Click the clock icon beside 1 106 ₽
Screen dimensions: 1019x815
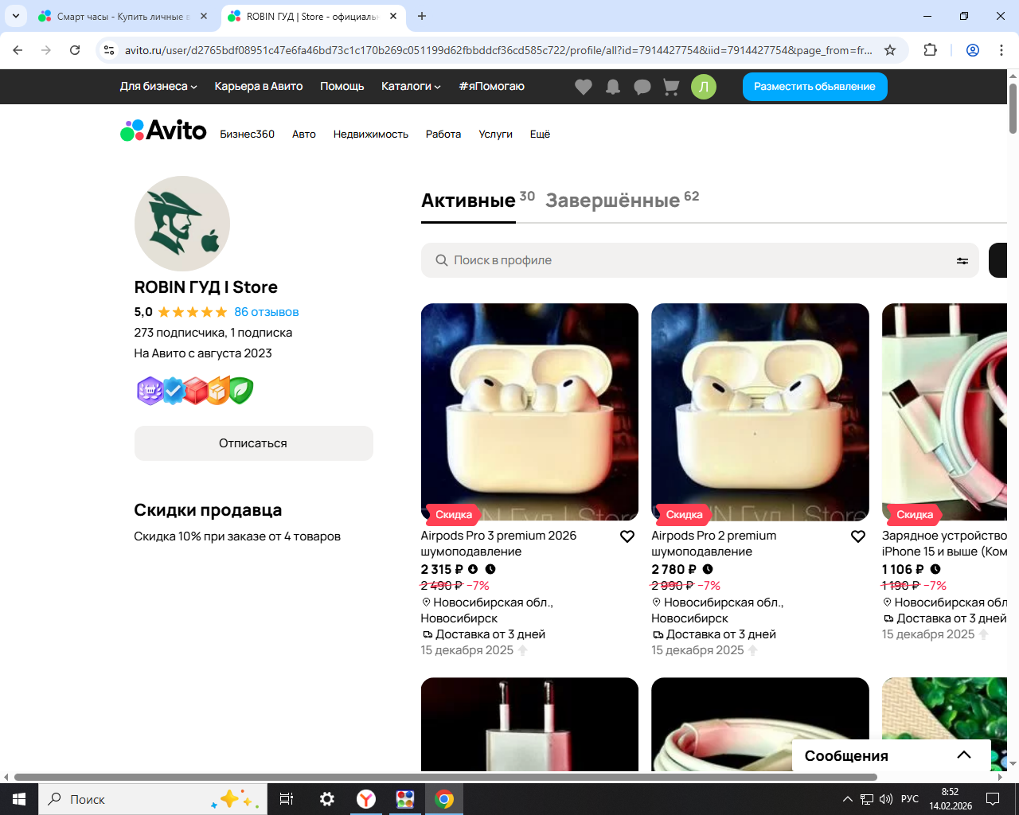tap(935, 569)
